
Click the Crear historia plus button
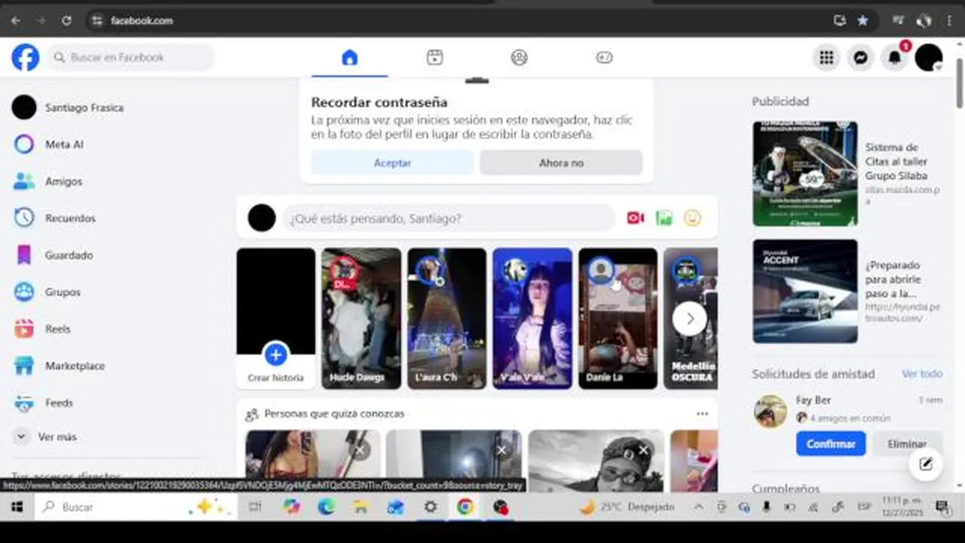pos(276,354)
